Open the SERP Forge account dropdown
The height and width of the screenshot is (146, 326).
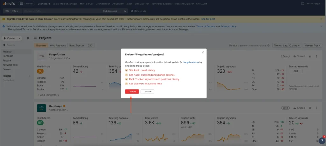tap(315, 4)
